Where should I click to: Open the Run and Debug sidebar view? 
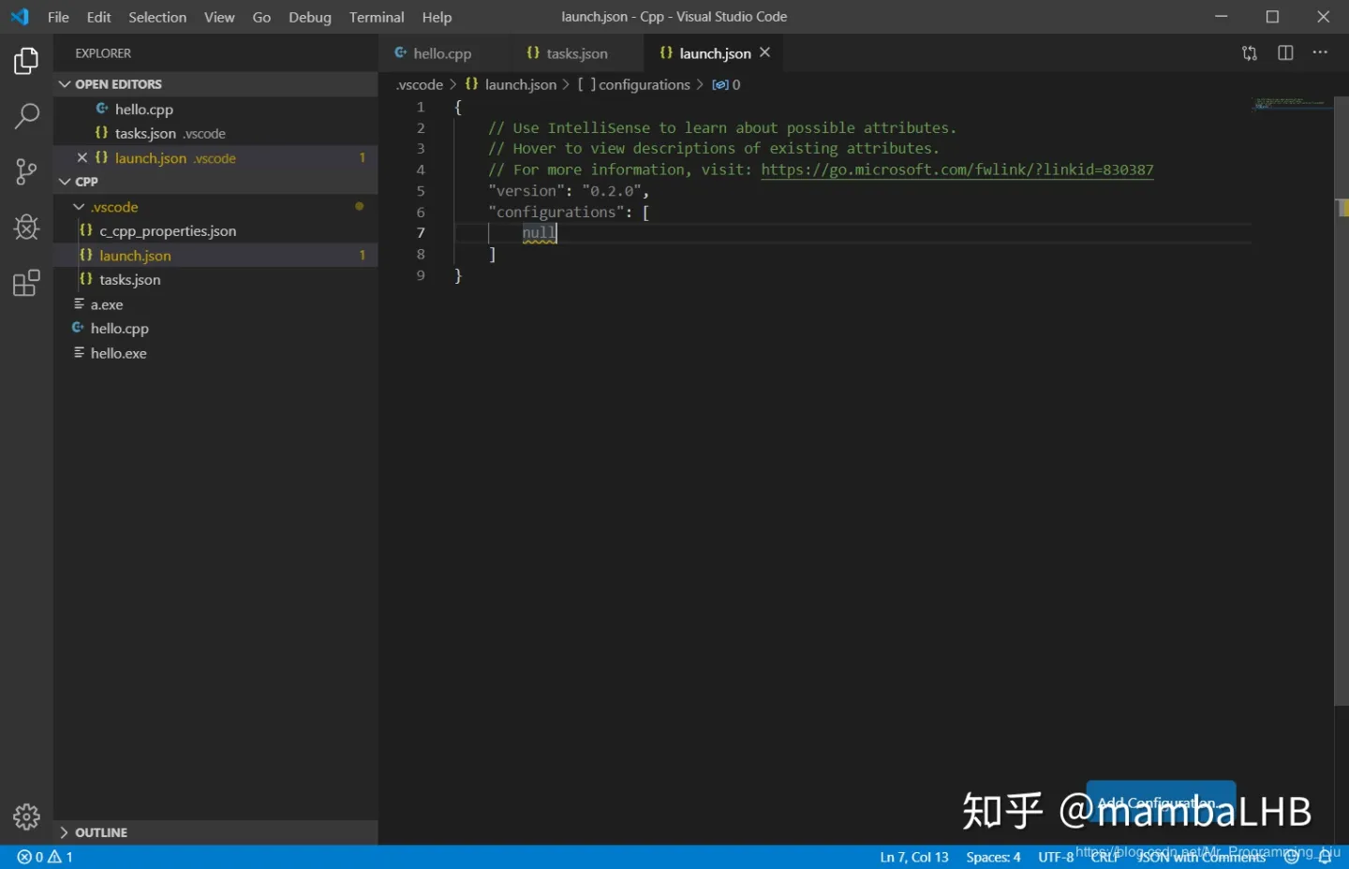point(25,227)
